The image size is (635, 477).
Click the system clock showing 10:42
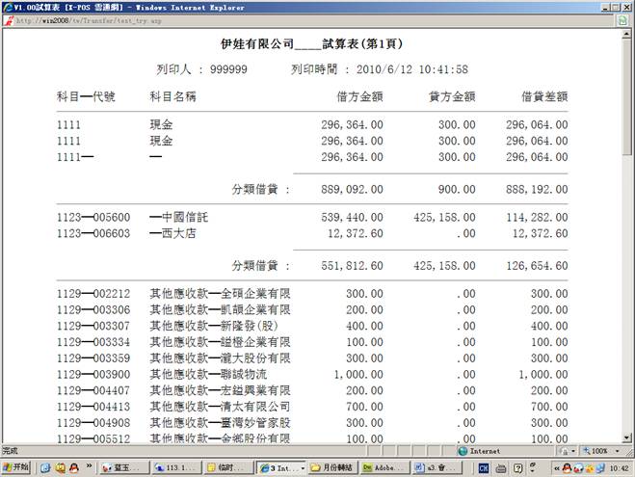coord(617,467)
